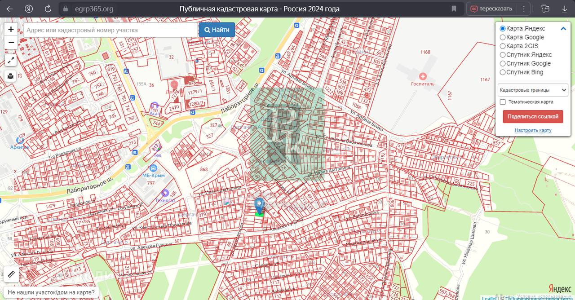575x300 pixels.
Task: Click the blue location marker pin
Action: (x=259, y=205)
